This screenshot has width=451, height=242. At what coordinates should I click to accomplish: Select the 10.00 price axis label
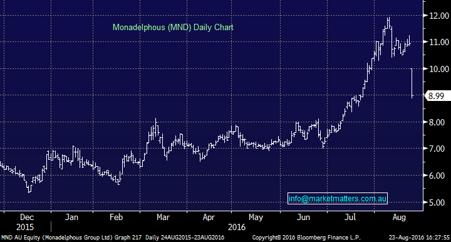click(439, 69)
